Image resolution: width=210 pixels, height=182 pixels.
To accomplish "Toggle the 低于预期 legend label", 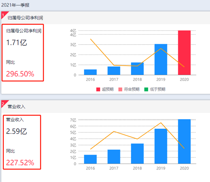I will [x=157, y=89].
